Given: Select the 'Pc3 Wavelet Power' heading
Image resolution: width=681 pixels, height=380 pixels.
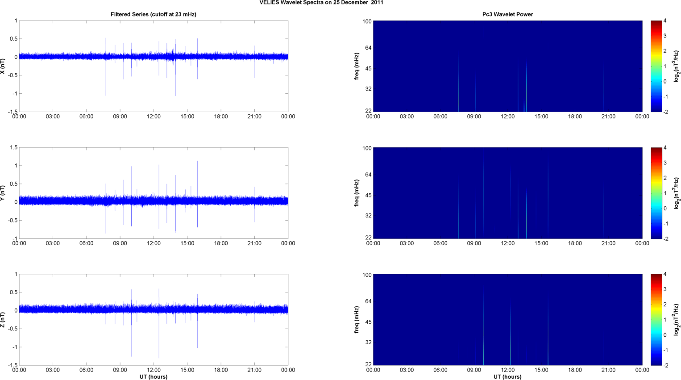Looking at the screenshot, I should coord(507,14).
